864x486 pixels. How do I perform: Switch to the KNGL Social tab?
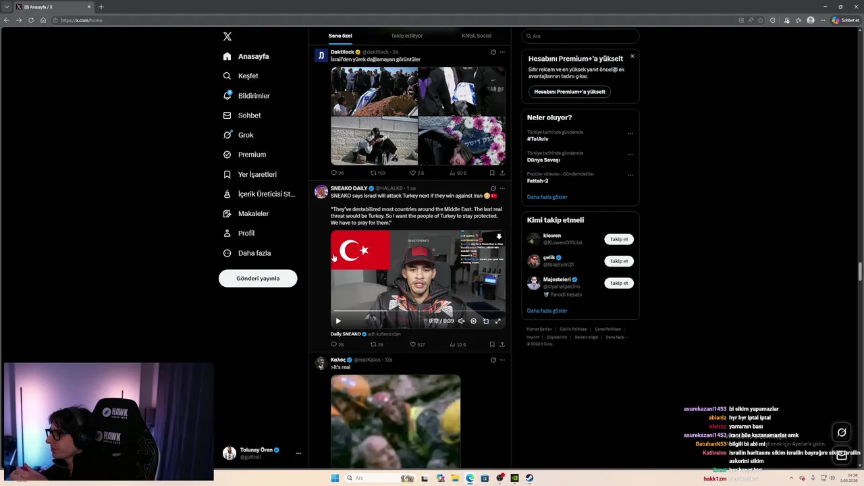click(477, 36)
